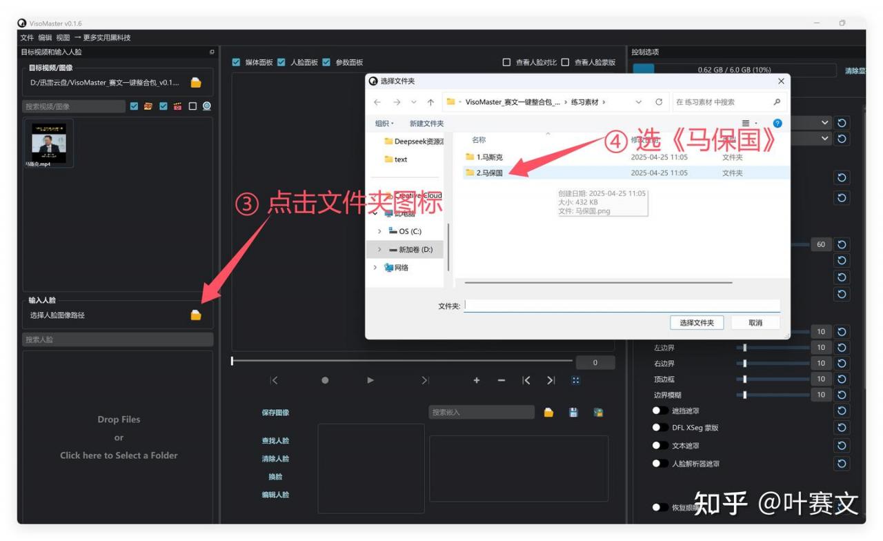Reset the 文本遮罩 setting

tap(842, 446)
